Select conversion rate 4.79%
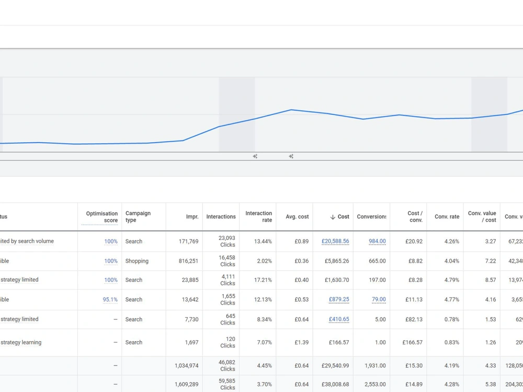 (452, 280)
